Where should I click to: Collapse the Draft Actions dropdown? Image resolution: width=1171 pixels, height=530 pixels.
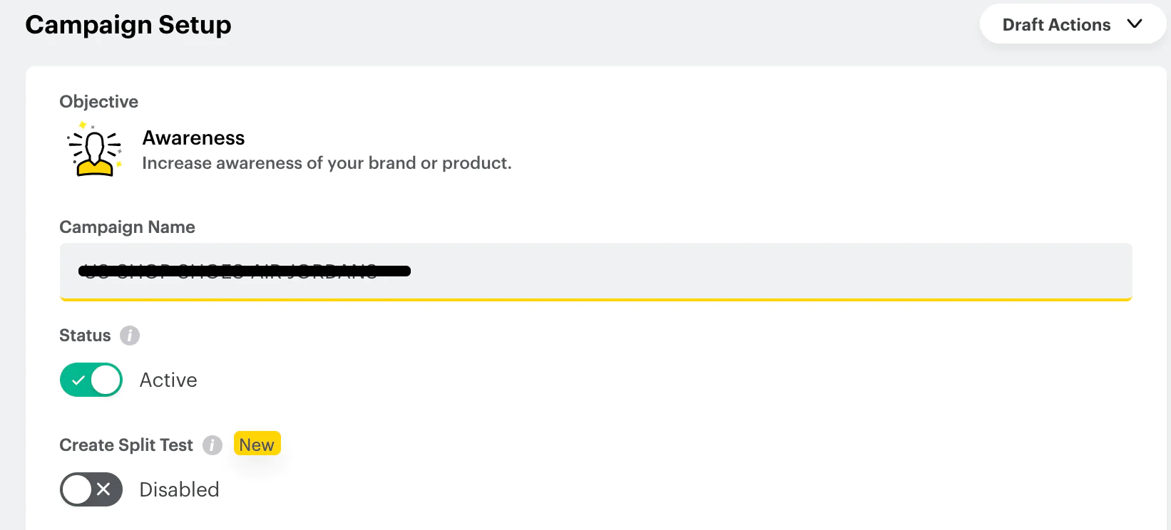click(1072, 24)
